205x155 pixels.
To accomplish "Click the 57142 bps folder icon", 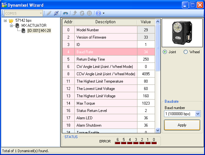I will [x=11, y=20].
